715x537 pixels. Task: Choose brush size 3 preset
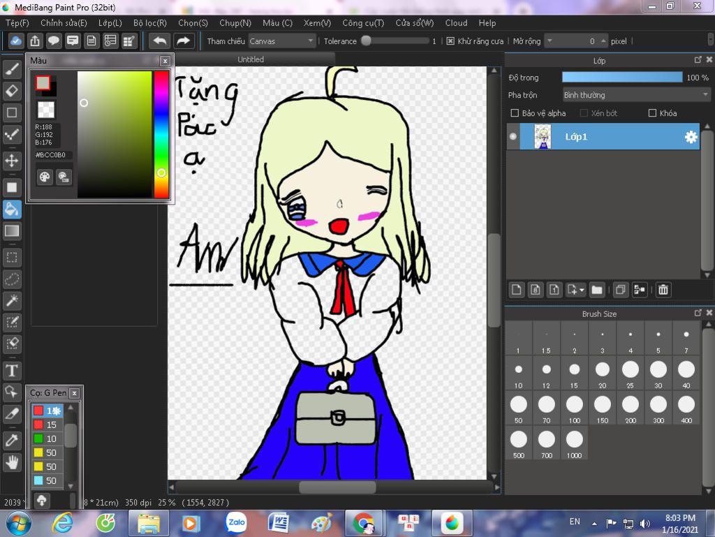603,339
